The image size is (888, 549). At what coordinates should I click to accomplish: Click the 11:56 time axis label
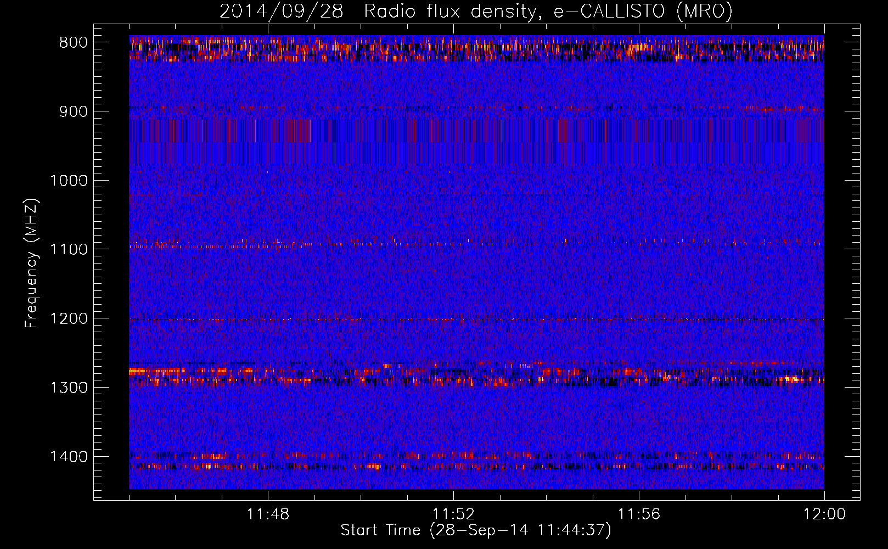[x=639, y=514]
